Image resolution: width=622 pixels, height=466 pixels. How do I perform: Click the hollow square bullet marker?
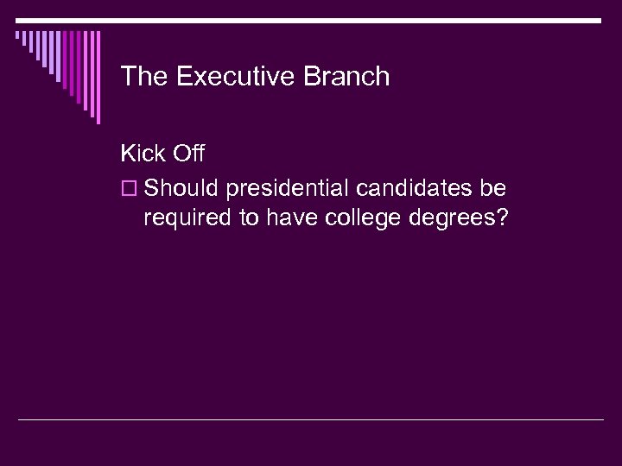tap(128, 189)
